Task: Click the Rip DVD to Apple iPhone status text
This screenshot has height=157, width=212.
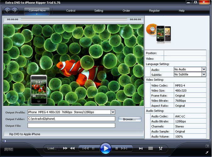Action: pos(25,134)
